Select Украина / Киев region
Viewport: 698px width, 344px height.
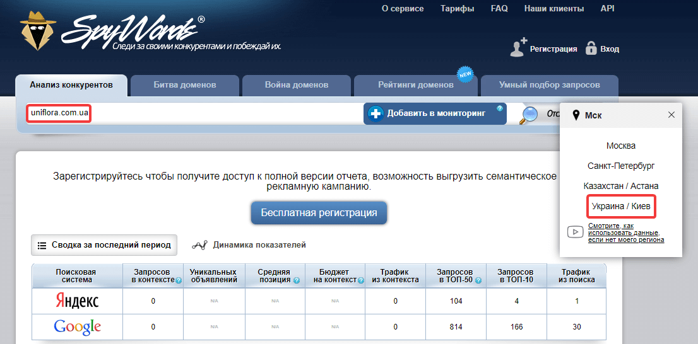tap(620, 206)
